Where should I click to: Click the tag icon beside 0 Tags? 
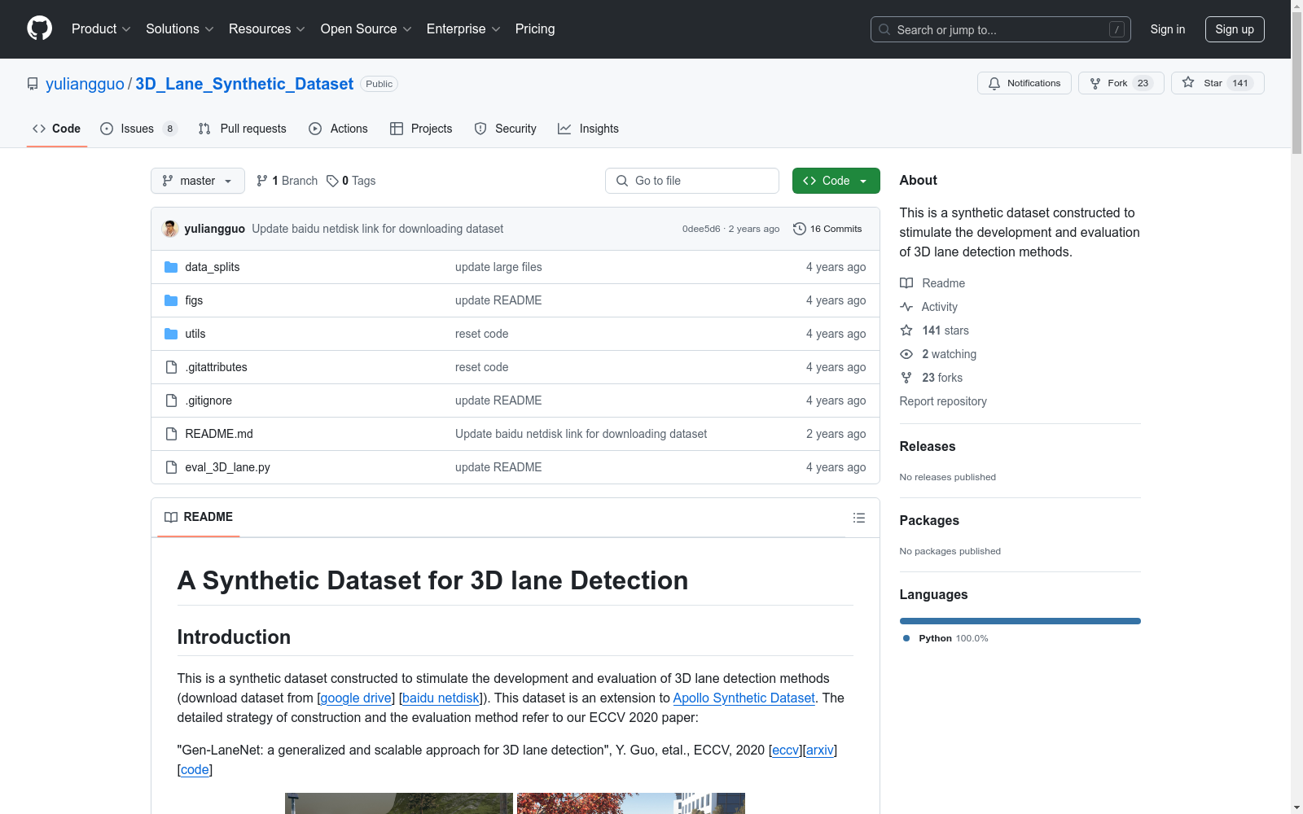[x=332, y=181]
